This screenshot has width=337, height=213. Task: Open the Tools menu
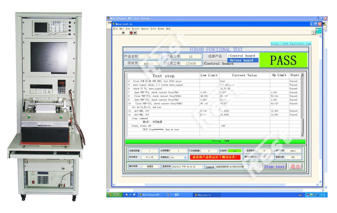[x=153, y=28]
